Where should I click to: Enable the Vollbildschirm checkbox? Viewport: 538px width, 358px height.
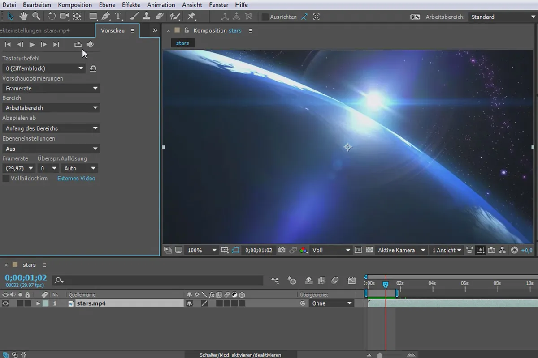pos(6,178)
